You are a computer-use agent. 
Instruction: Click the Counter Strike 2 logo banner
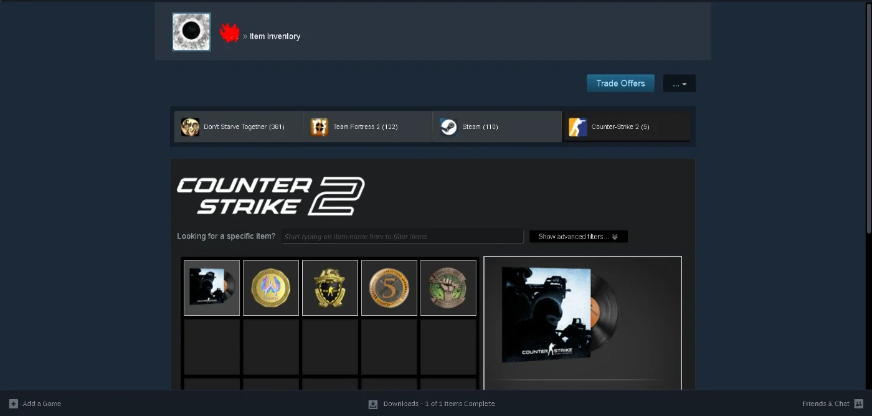click(271, 196)
